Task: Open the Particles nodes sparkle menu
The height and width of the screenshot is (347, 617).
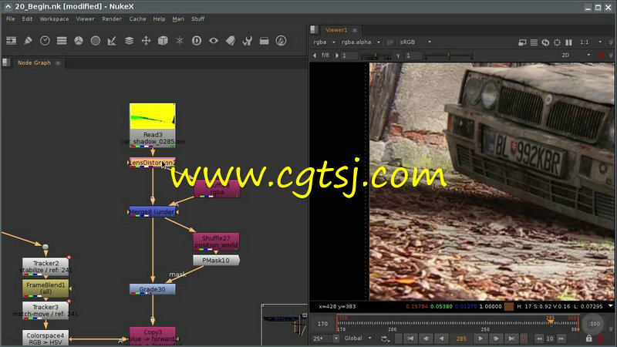Action: point(180,41)
